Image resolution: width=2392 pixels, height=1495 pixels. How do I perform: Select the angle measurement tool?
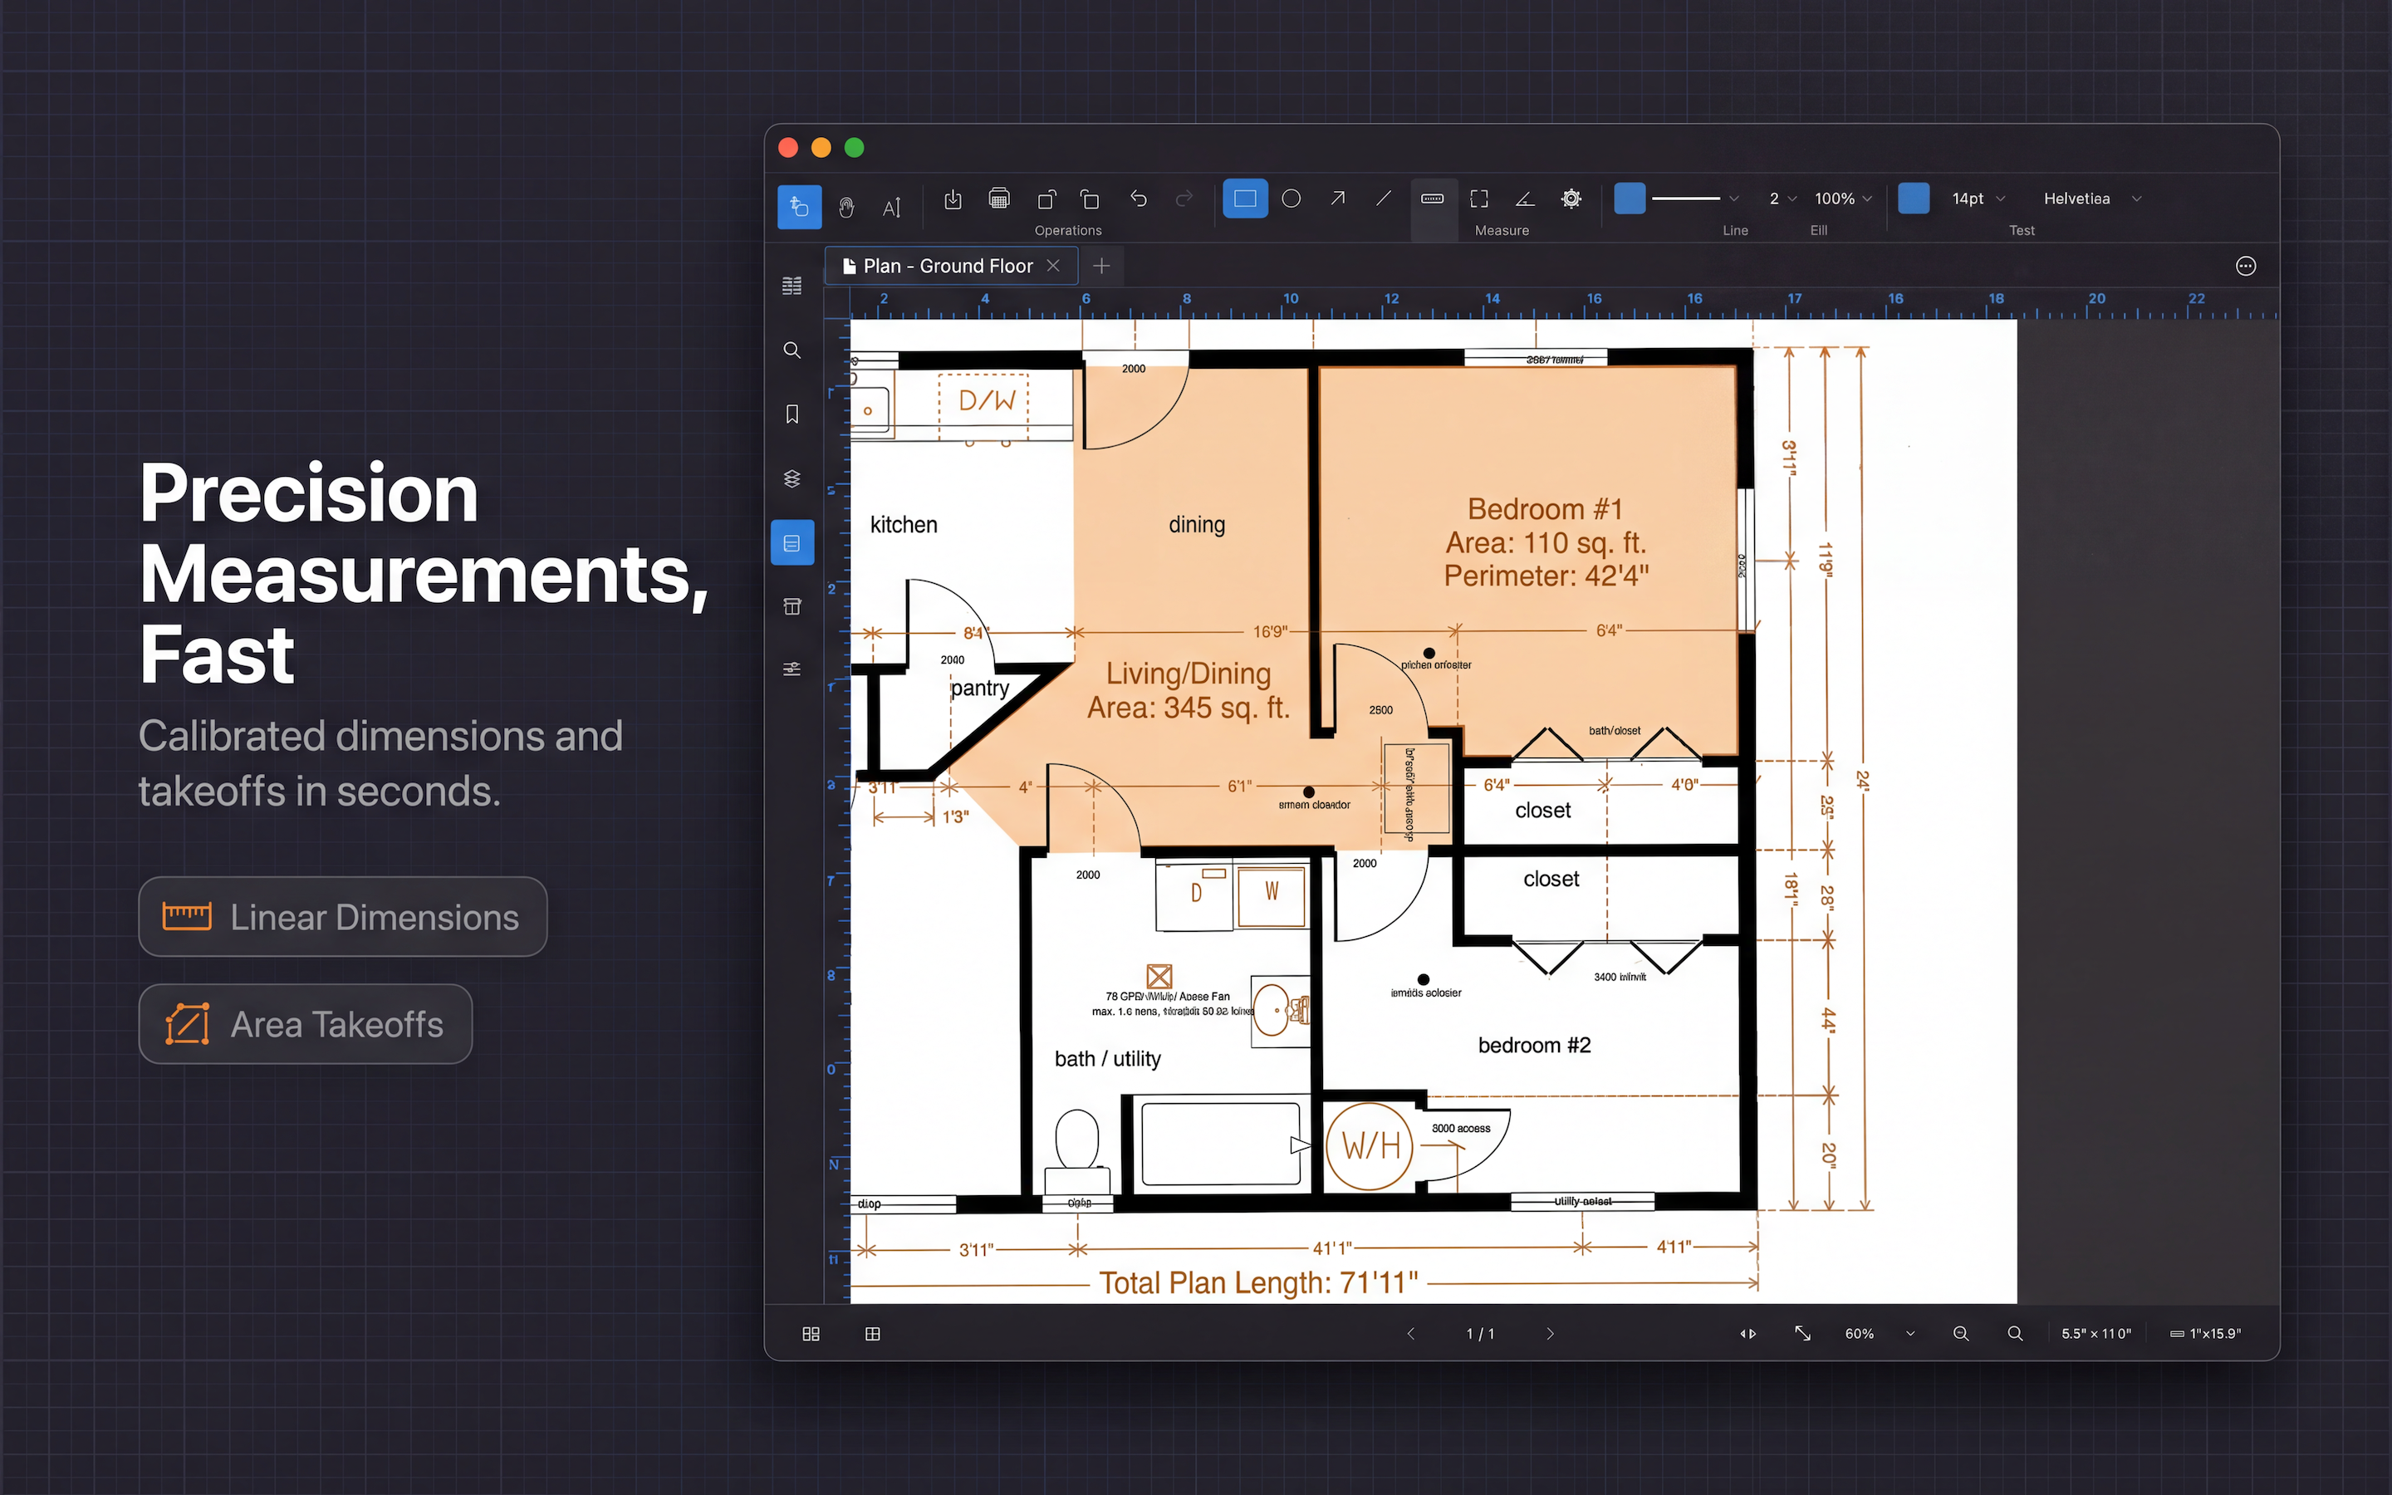coord(1525,199)
